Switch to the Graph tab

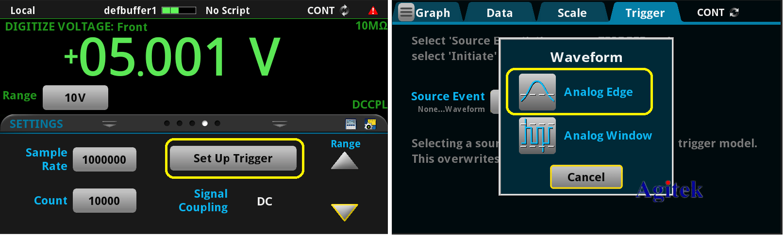(x=433, y=13)
